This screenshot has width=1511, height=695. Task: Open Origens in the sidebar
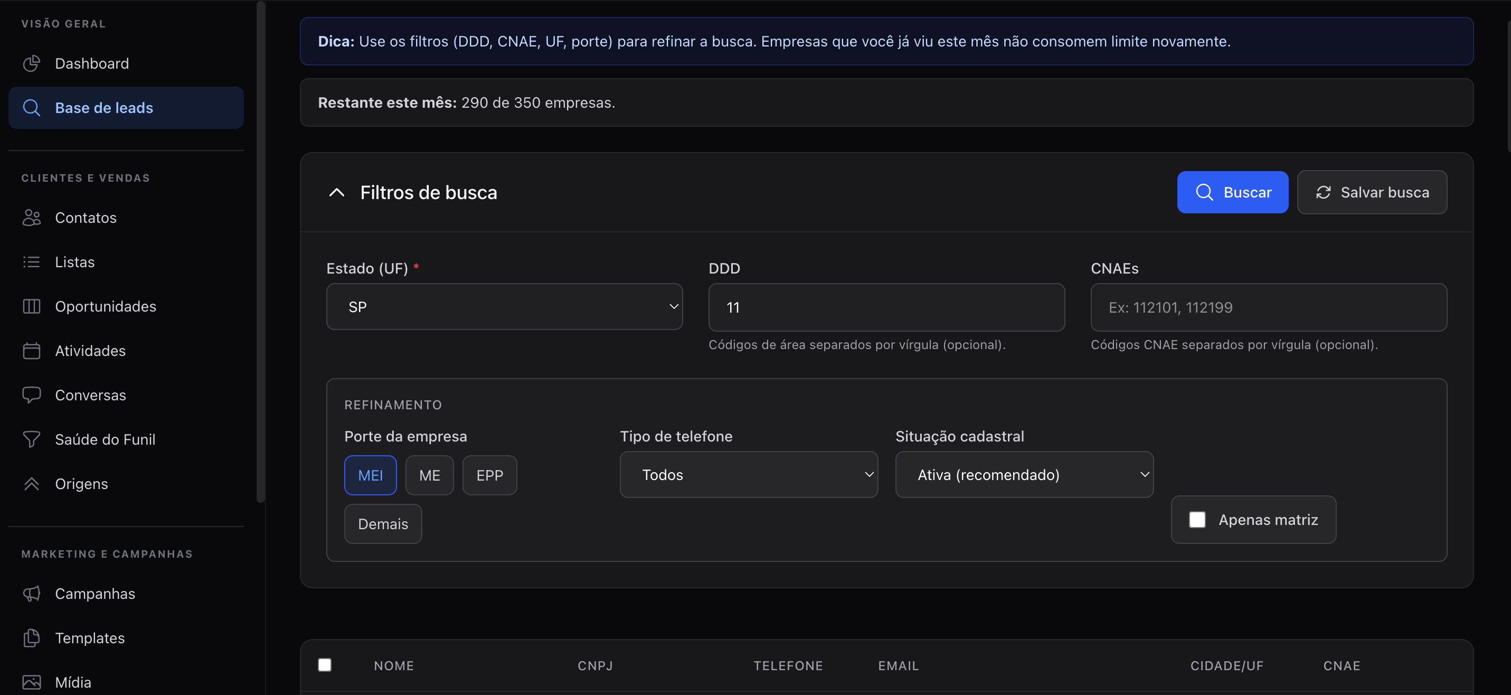click(x=126, y=484)
